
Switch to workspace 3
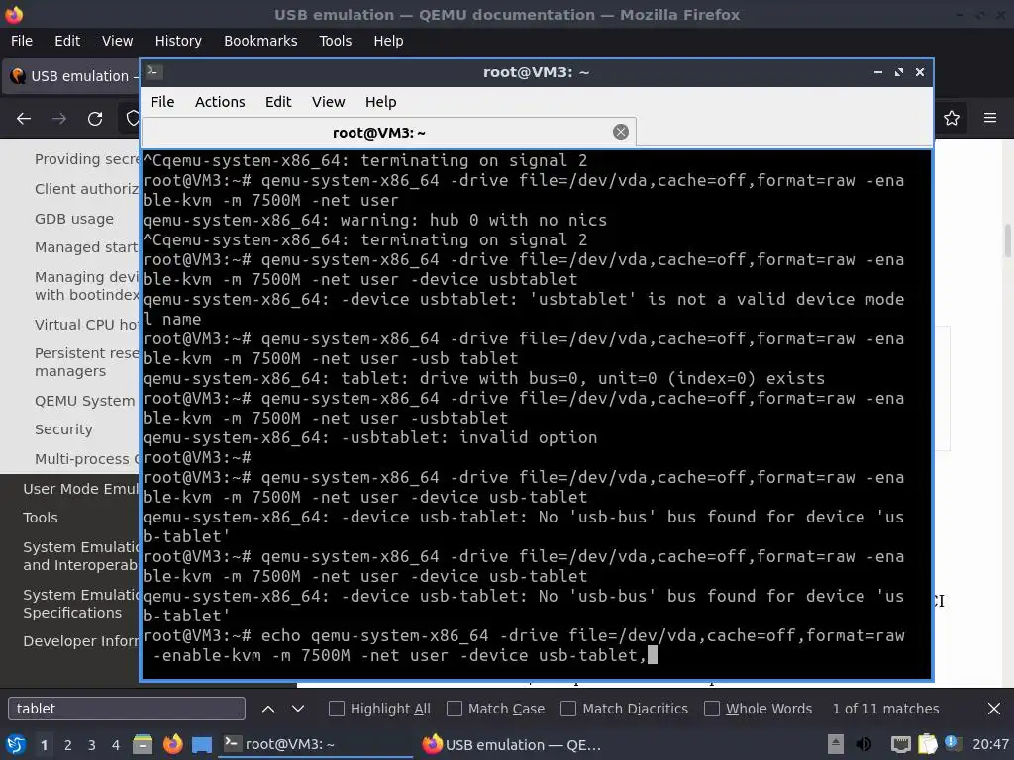tap(92, 744)
